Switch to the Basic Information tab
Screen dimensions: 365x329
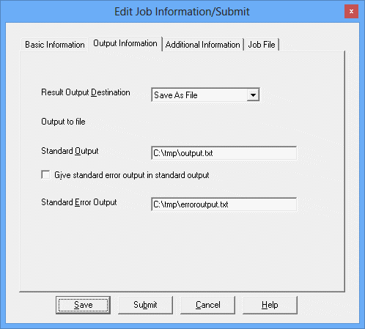coord(55,45)
